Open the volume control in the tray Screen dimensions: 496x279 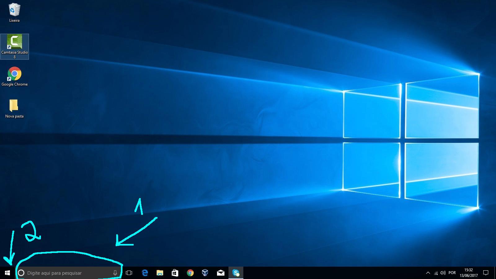click(443, 273)
